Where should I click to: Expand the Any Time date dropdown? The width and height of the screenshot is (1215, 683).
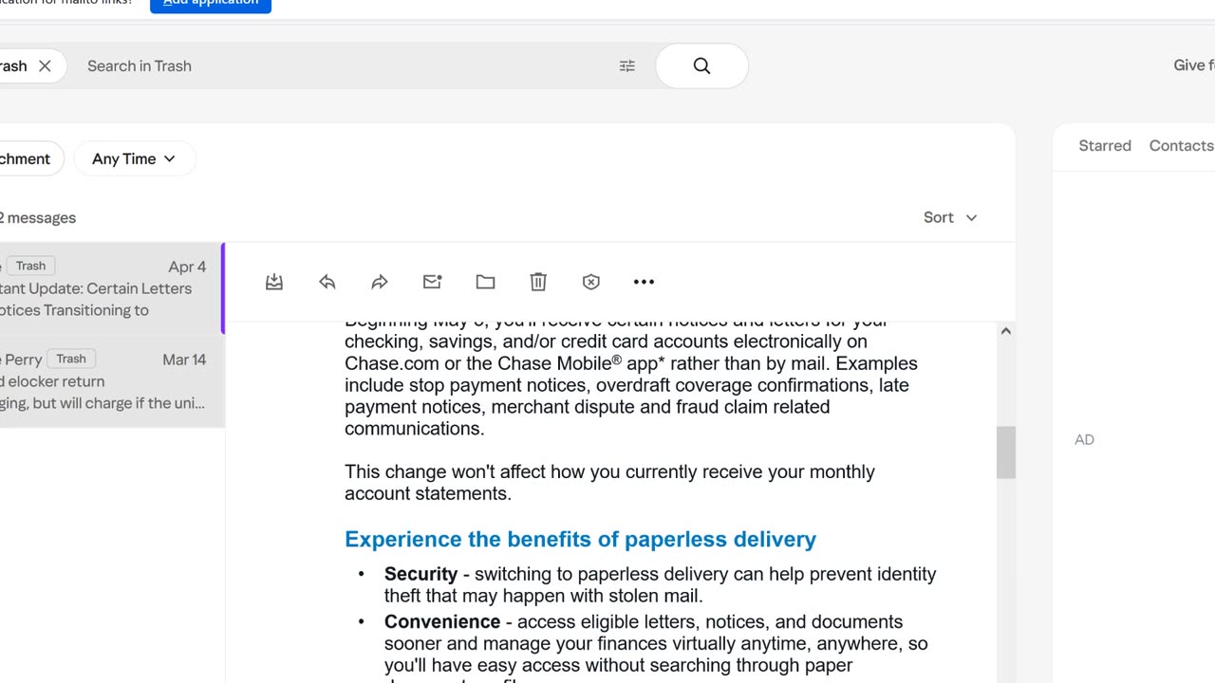(134, 158)
